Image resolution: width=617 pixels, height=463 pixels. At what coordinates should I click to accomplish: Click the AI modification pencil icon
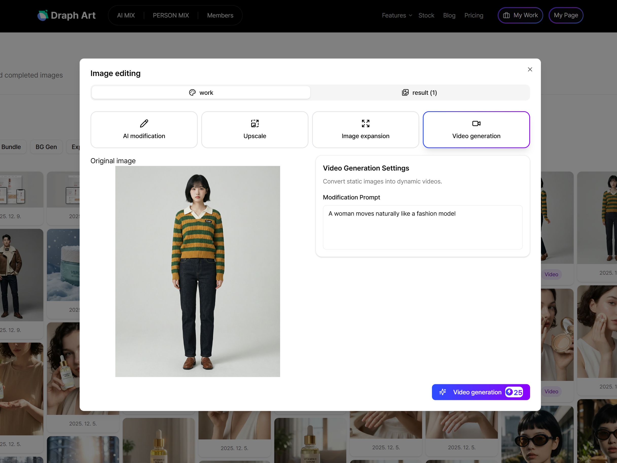click(x=144, y=123)
